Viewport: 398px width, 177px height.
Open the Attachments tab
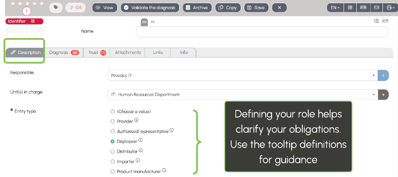click(128, 52)
